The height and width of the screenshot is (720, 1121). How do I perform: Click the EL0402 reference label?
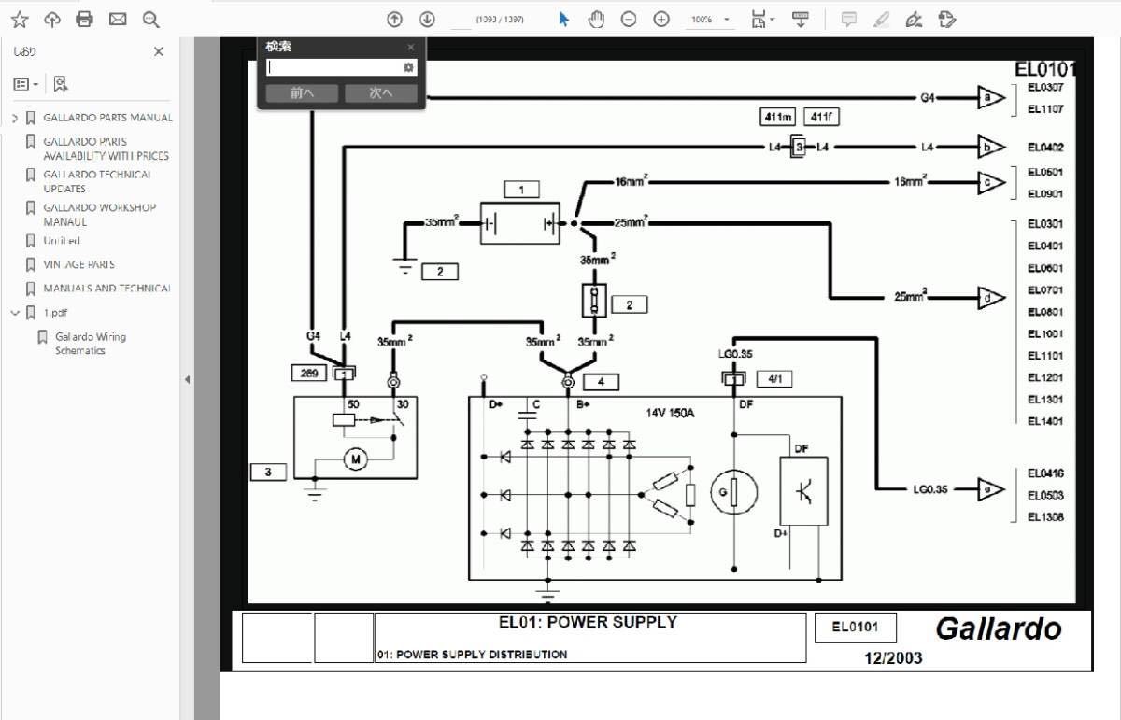pos(1045,148)
